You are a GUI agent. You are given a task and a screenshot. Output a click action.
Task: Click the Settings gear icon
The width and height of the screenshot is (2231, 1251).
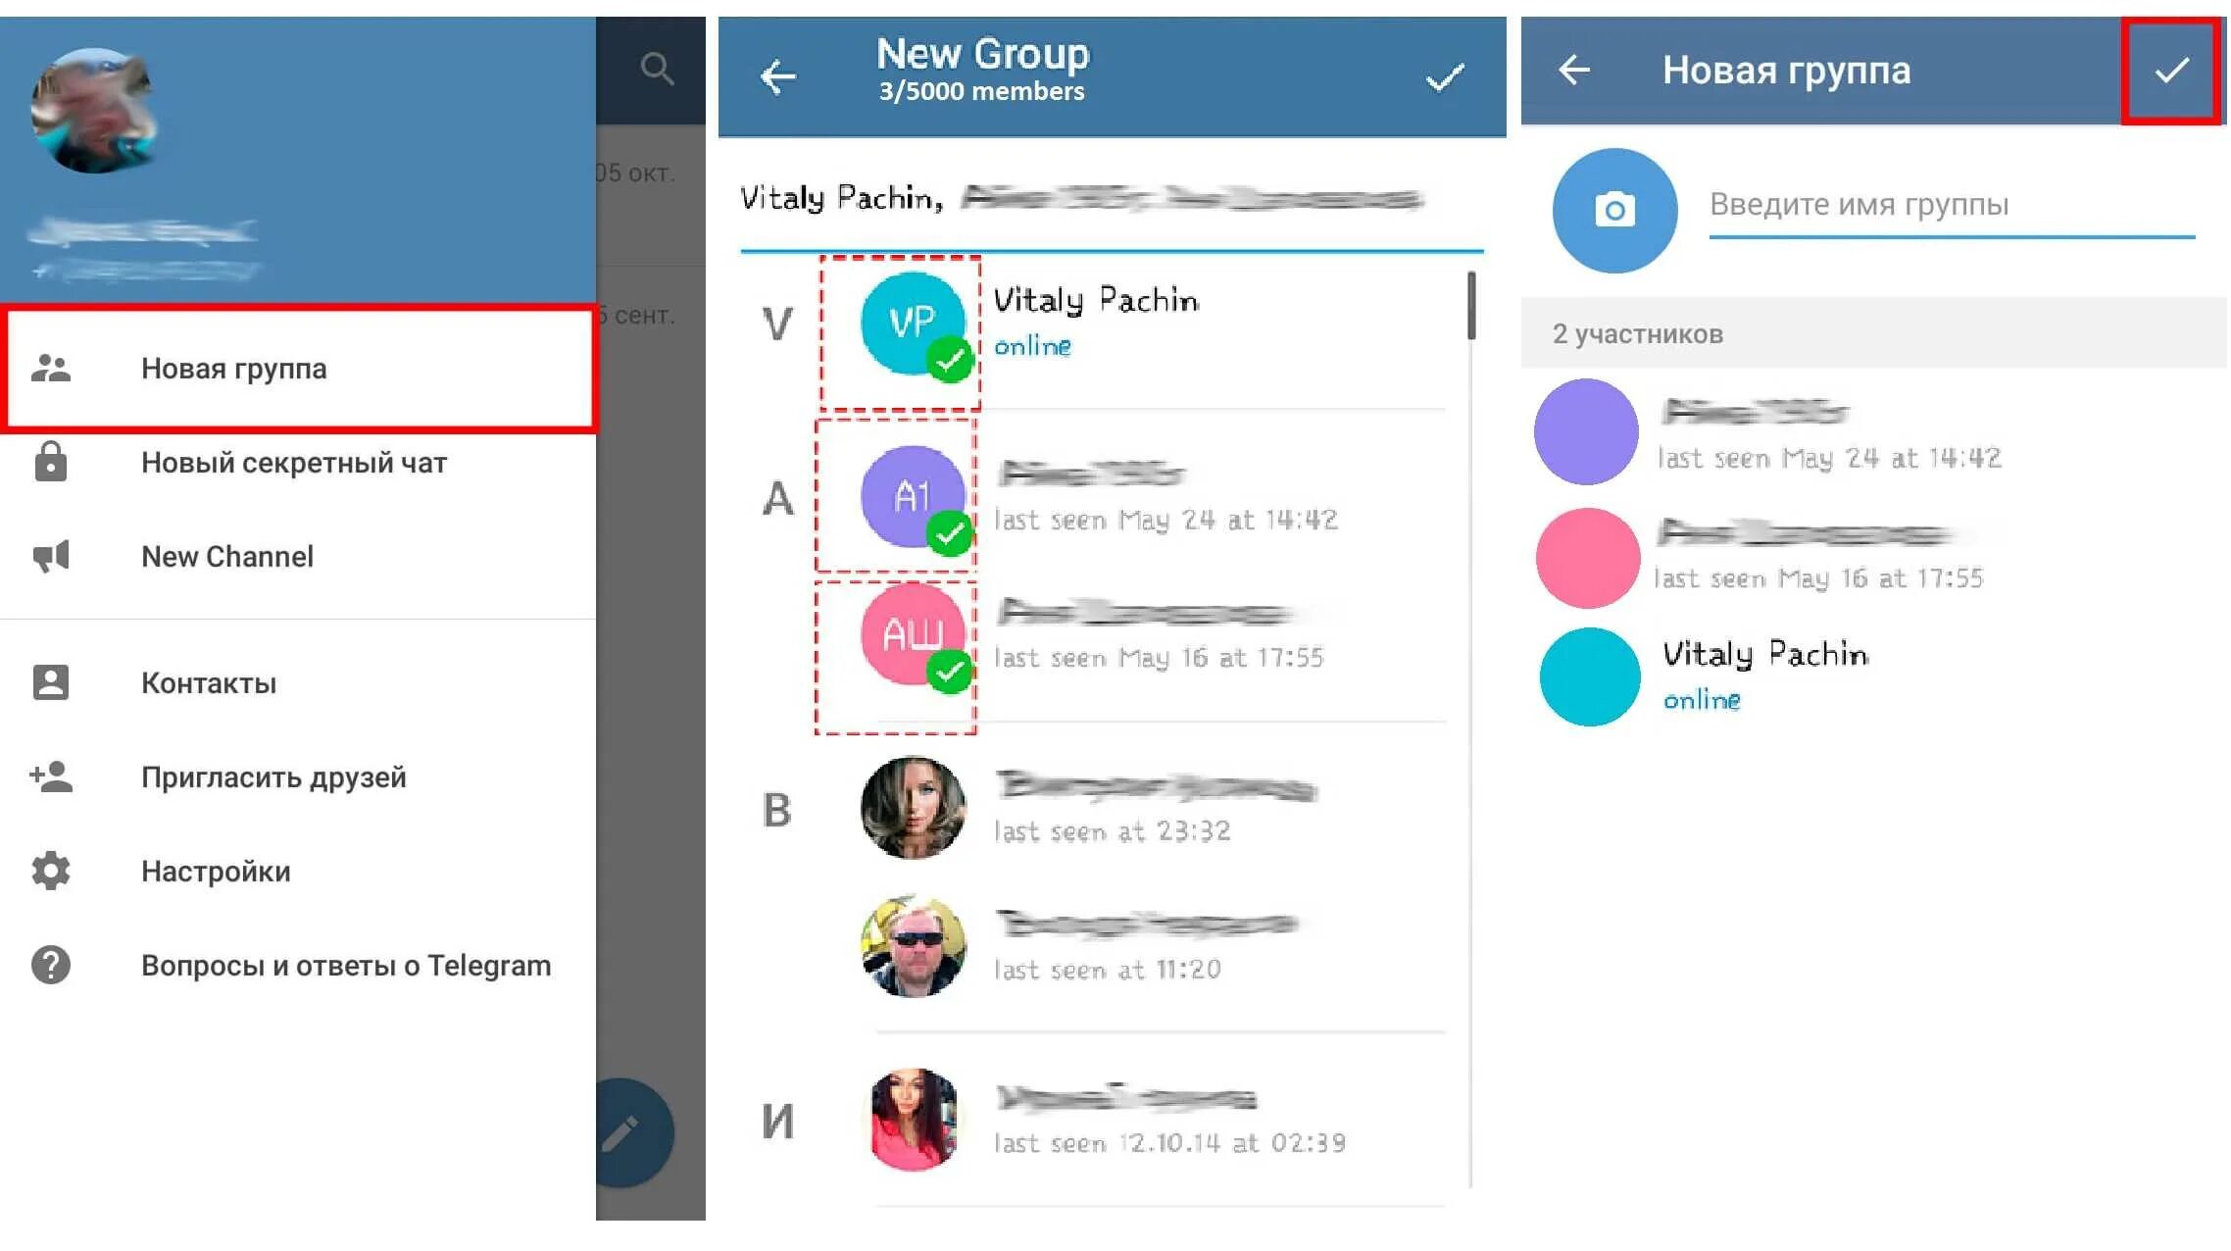[62, 871]
